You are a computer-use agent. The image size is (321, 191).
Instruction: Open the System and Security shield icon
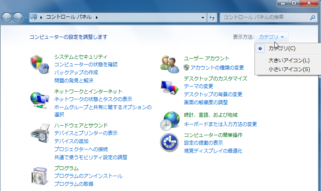point(40,64)
